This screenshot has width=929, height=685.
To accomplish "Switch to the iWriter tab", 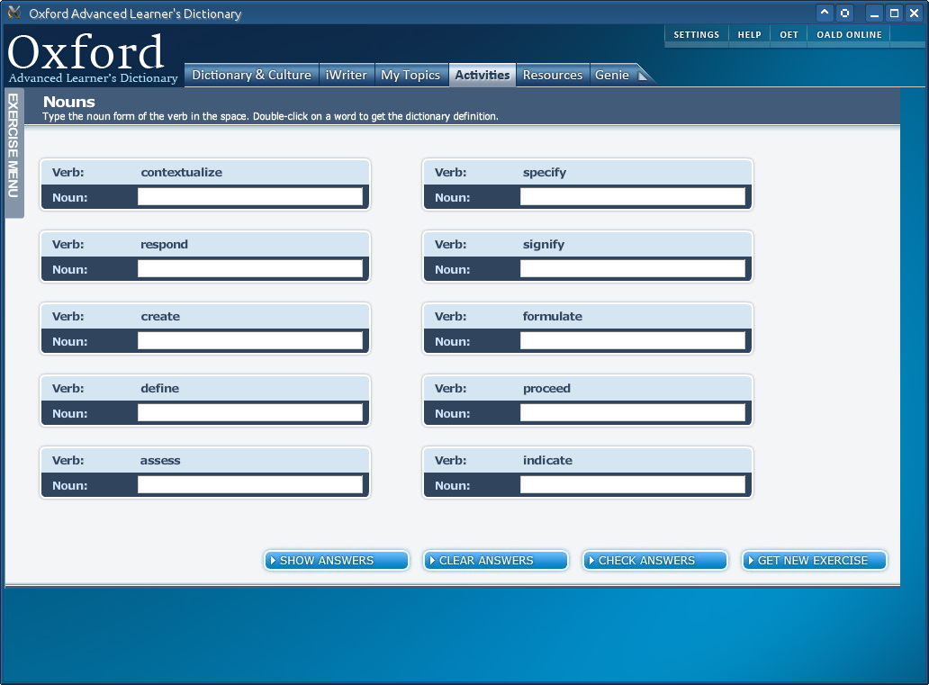I will click(347, 76).
